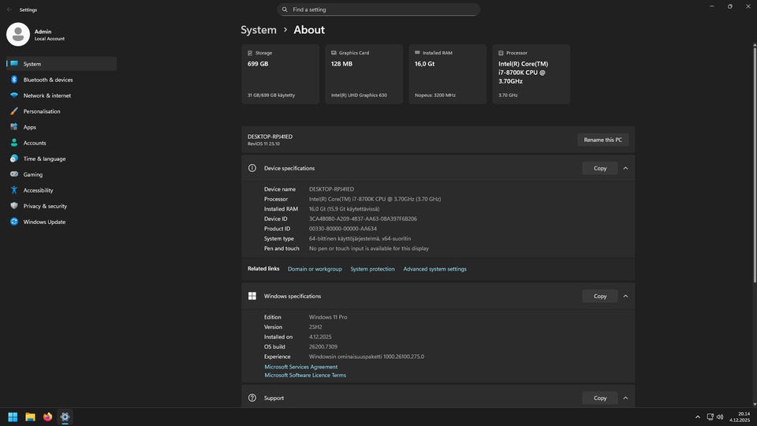Open Gaming settings
Screen dimensions: 757x426
point(32,174)
